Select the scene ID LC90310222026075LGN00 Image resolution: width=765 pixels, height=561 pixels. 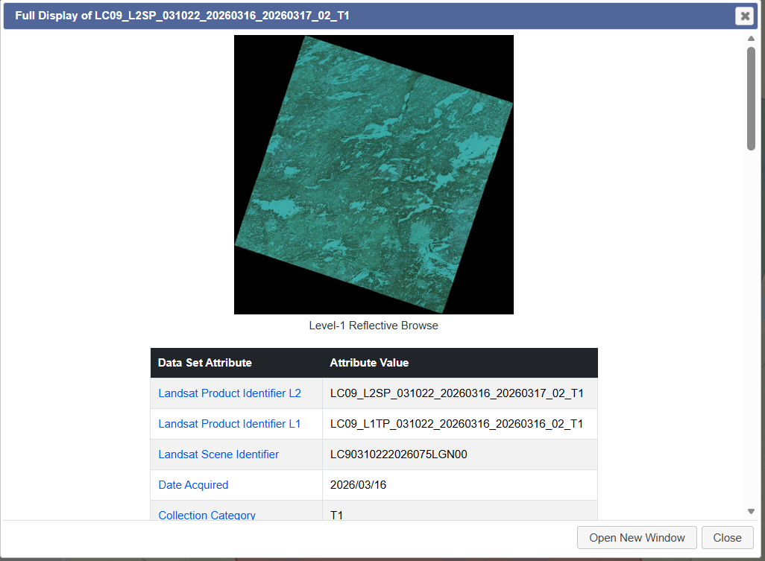(399, 454)
